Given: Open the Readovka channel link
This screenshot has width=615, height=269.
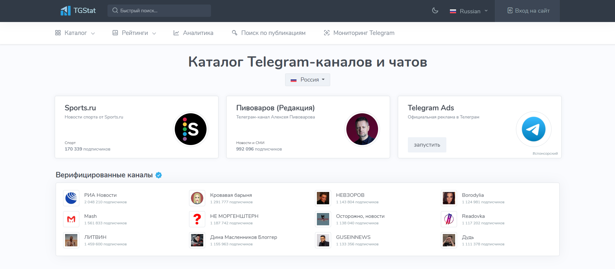Looking at the screenshot, I should pos(473,216).
